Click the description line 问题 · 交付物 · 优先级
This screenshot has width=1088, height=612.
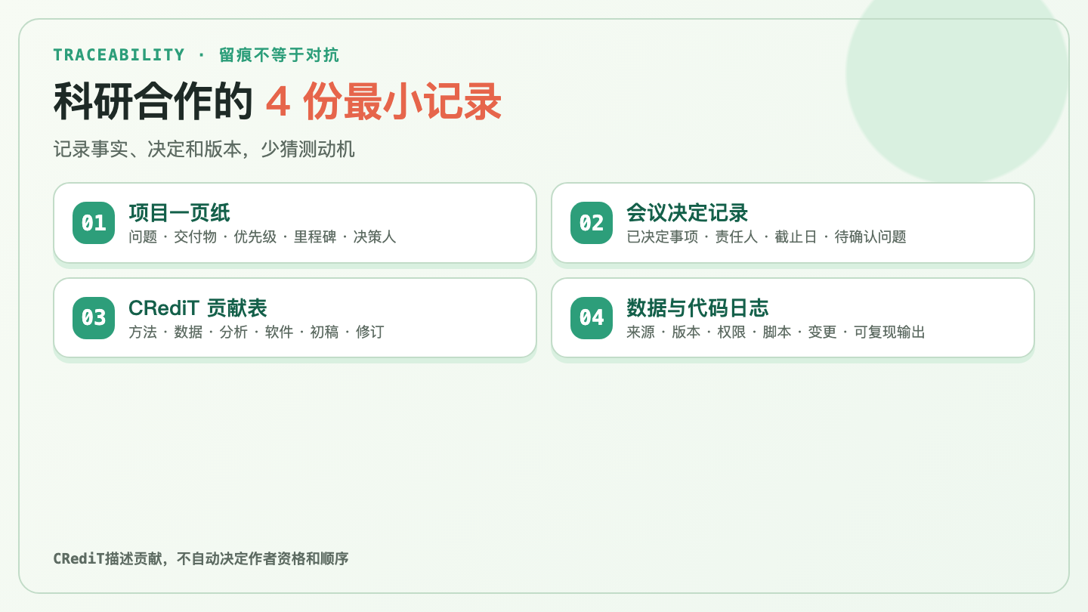[x=262, y=237]
